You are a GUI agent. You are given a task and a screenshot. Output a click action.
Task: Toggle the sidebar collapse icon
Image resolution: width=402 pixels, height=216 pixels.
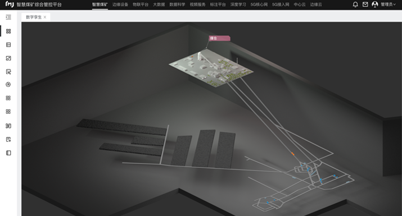tap(8, 17)
